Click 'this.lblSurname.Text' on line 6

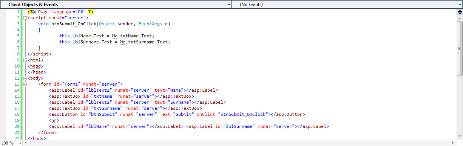pos(86,42)
